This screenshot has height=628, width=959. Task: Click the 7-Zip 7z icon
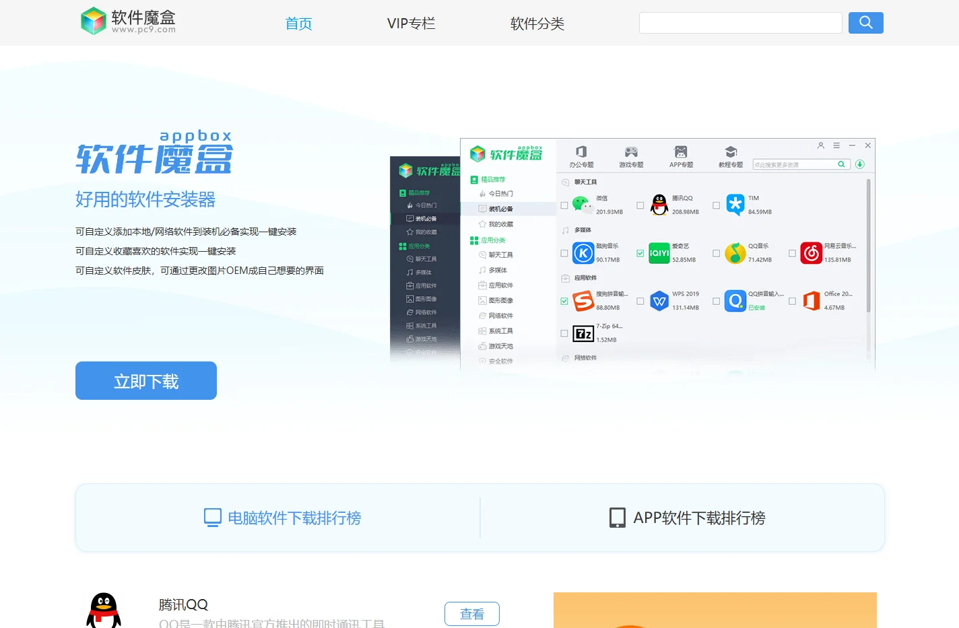583,333
